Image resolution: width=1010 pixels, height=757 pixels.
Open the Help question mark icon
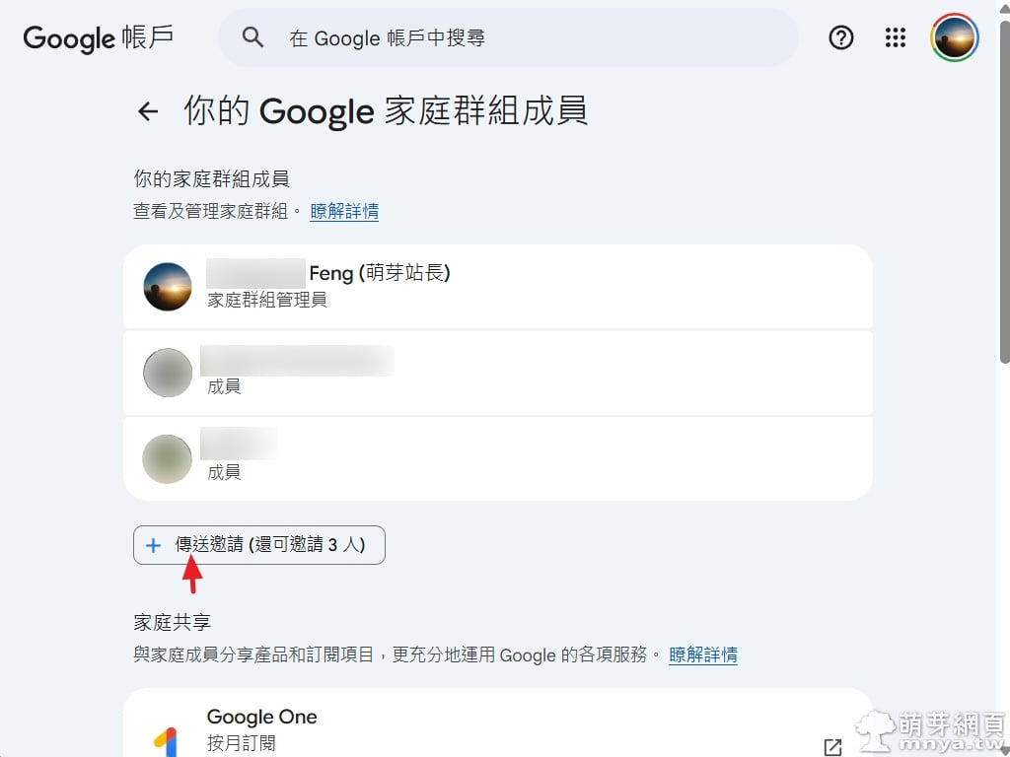[840, 38]
